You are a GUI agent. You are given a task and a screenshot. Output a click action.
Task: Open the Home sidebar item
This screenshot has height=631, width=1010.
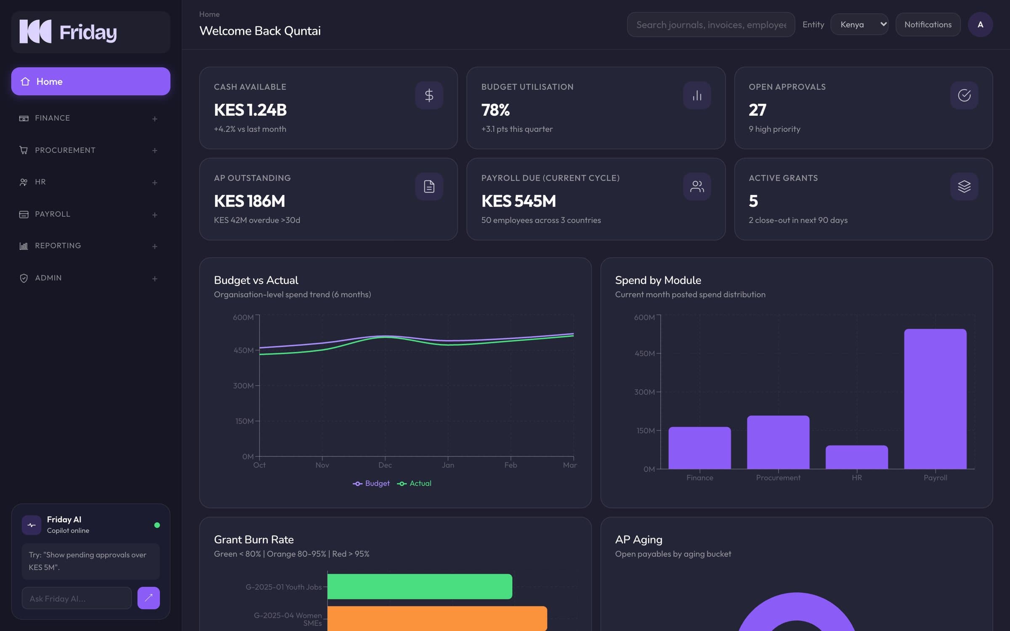tap(90, 81)
